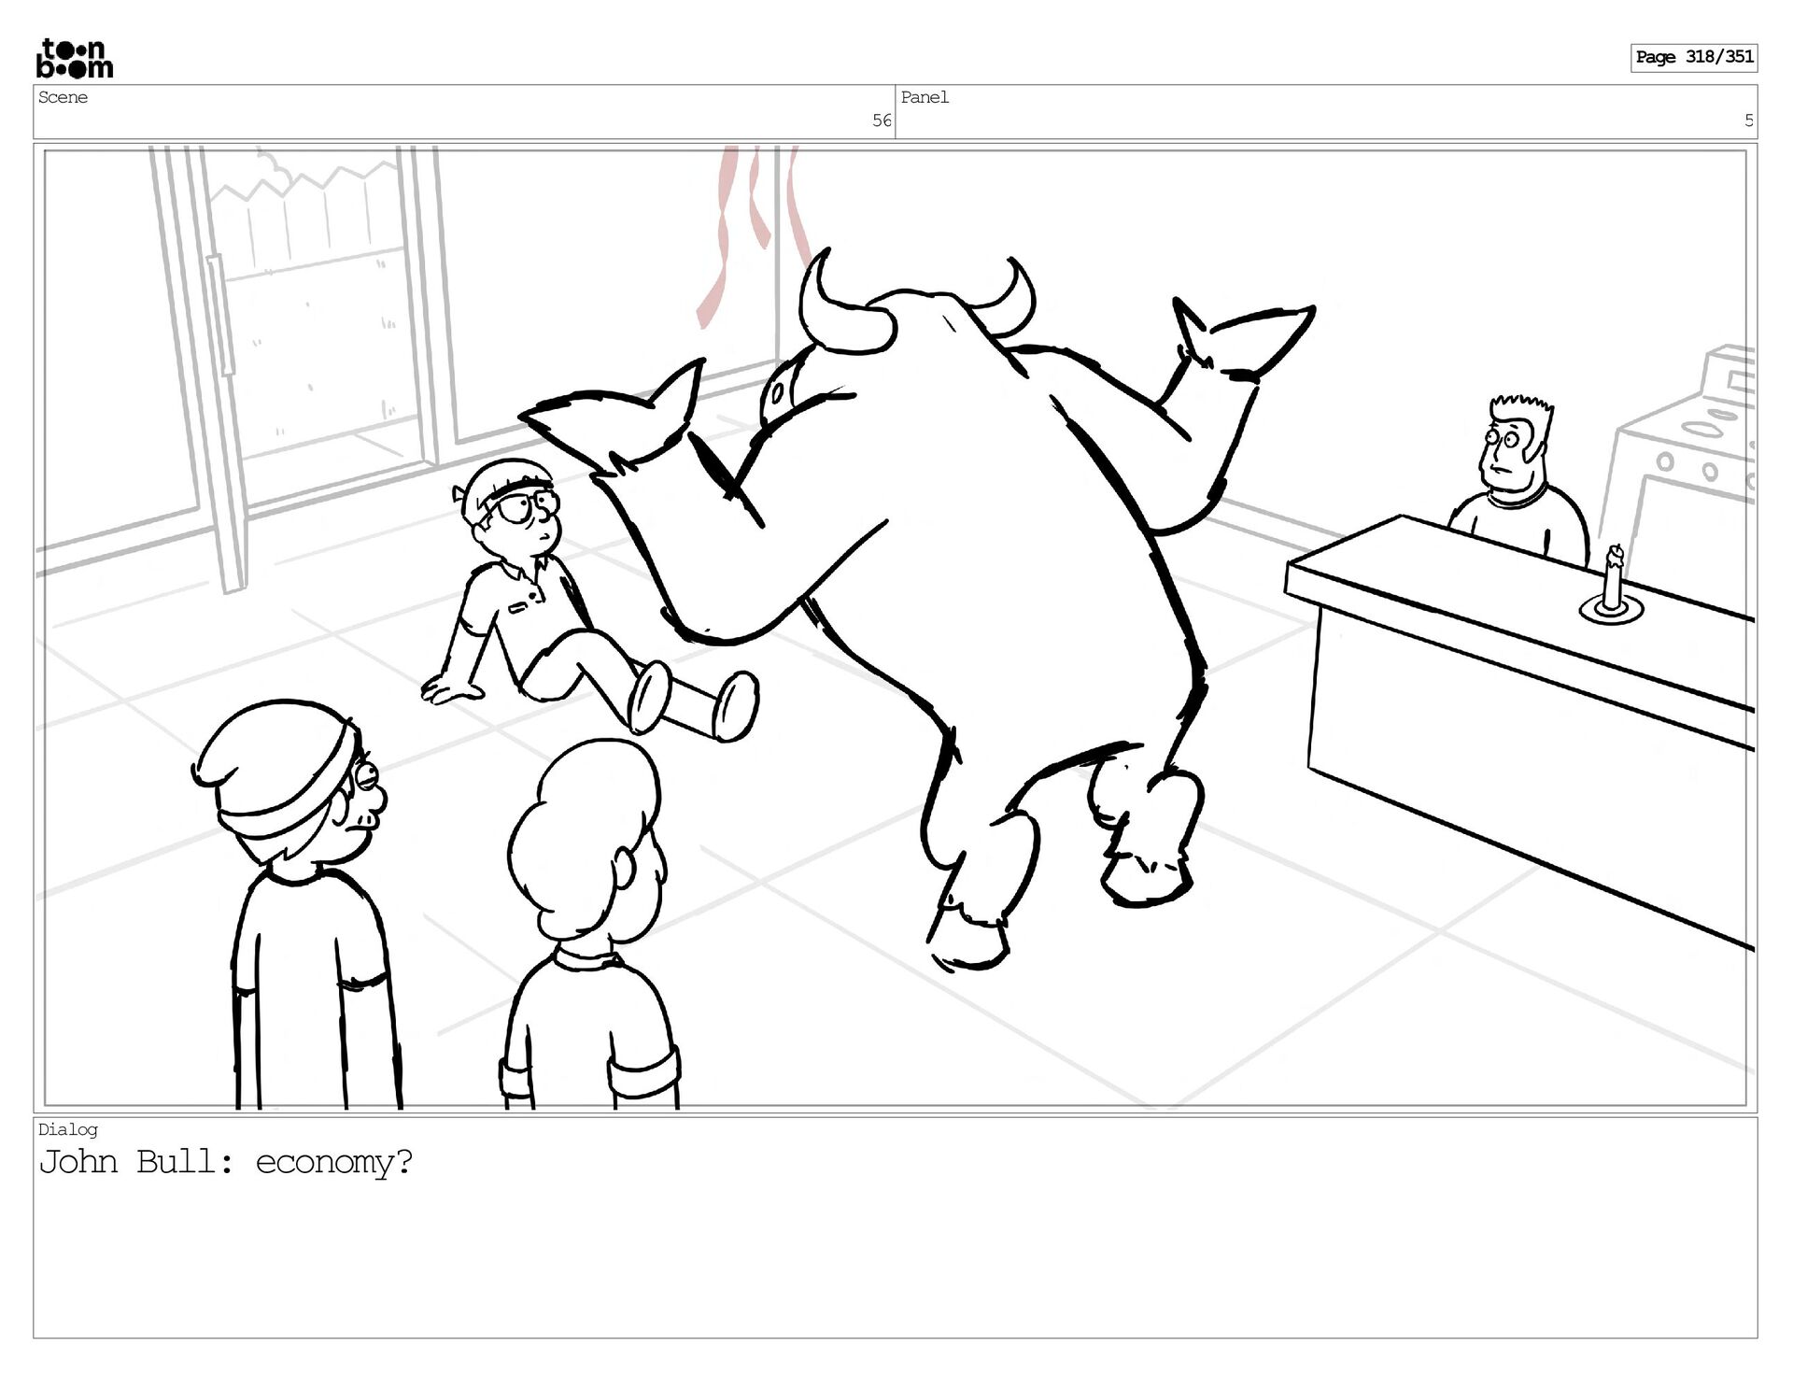
Task: Click the sliding glass door handle
Action: coord(220,315)
